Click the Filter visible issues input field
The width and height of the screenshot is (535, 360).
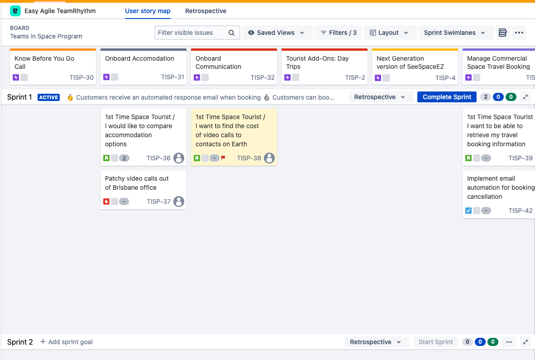click(191, 33)
